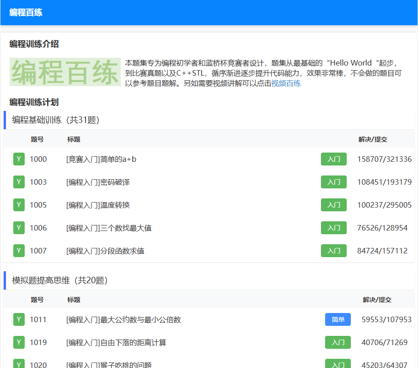Image resolution: width=418 pixels, height=368 pixels.
Task: Click the 入门 tag on problem 1006 row
Action: [334, 228]
